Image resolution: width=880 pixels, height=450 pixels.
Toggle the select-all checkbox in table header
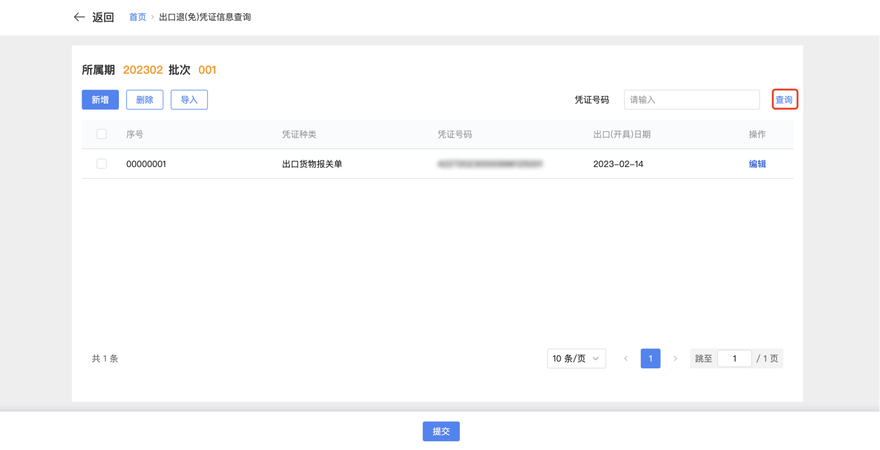[102, 134]
